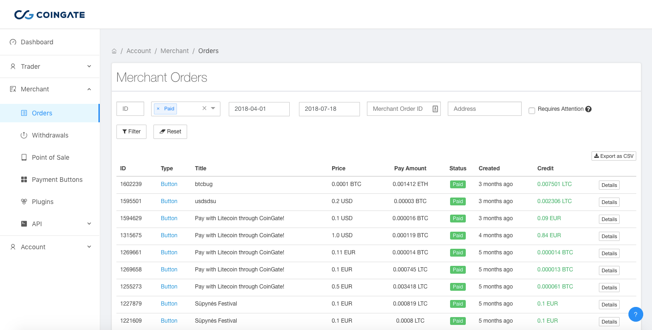Click the start date field 2018-04-01
The width and height of the screenshot is (652, 330).
pyautogui.click(x=259, y=109)
